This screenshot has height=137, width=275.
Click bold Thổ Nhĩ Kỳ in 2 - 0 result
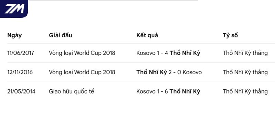coord(152,72)
